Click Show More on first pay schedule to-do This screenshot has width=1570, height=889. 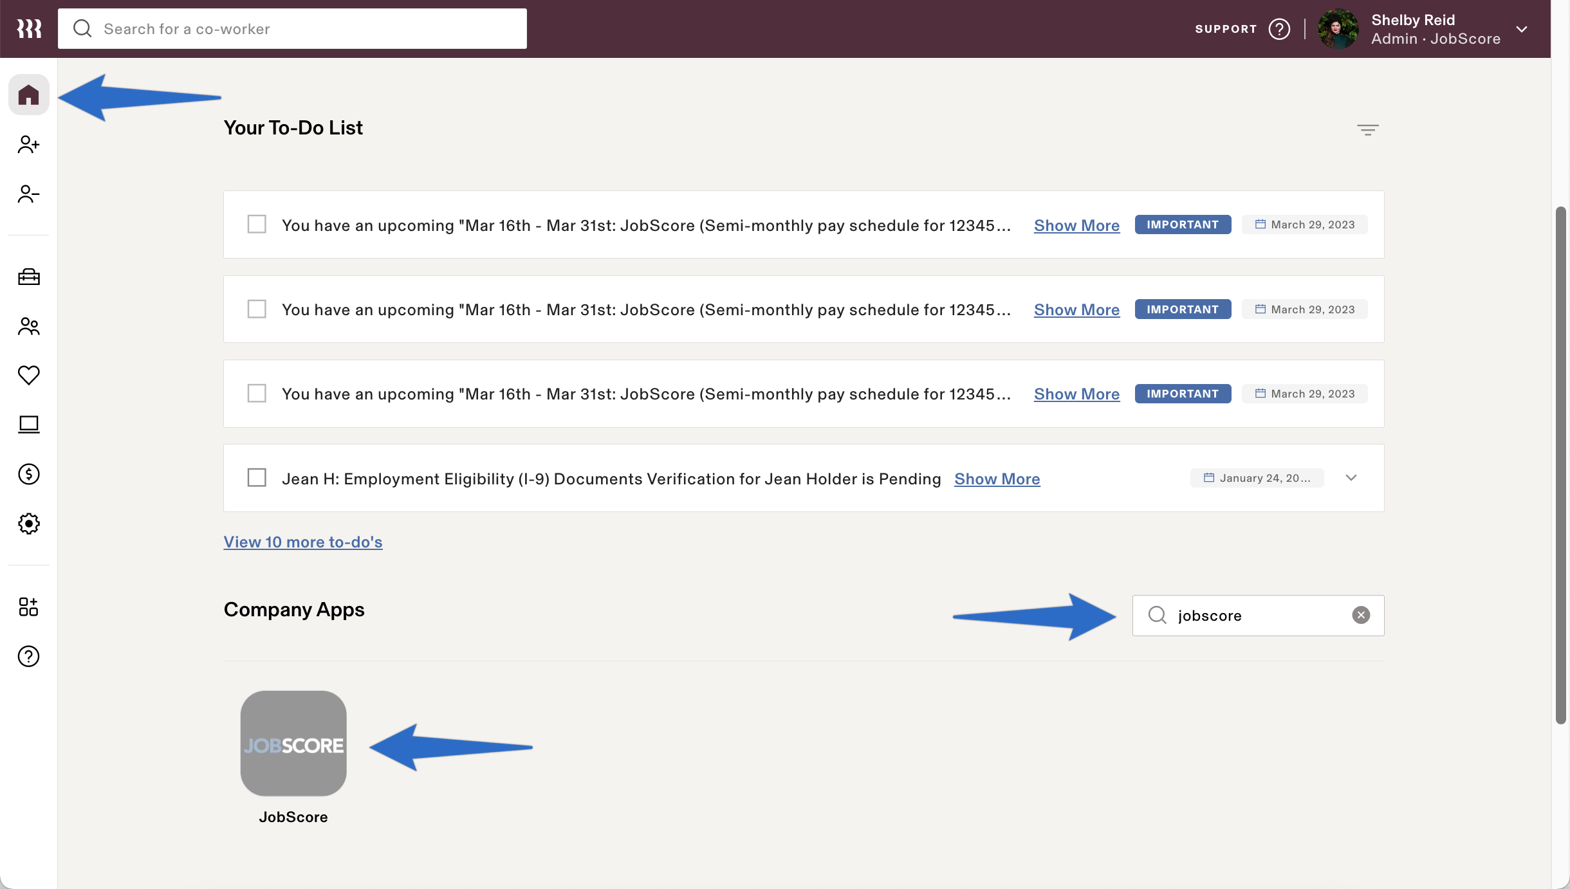(x=1076, y=225)
